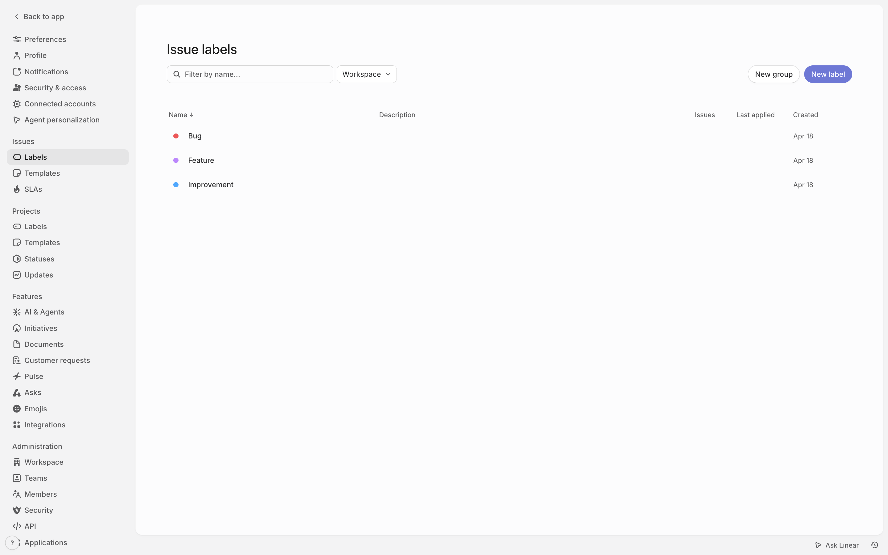Click the Agent personalization icon
Screen dimensions: 888x555
pyautogui.click(x=17, y=120)
